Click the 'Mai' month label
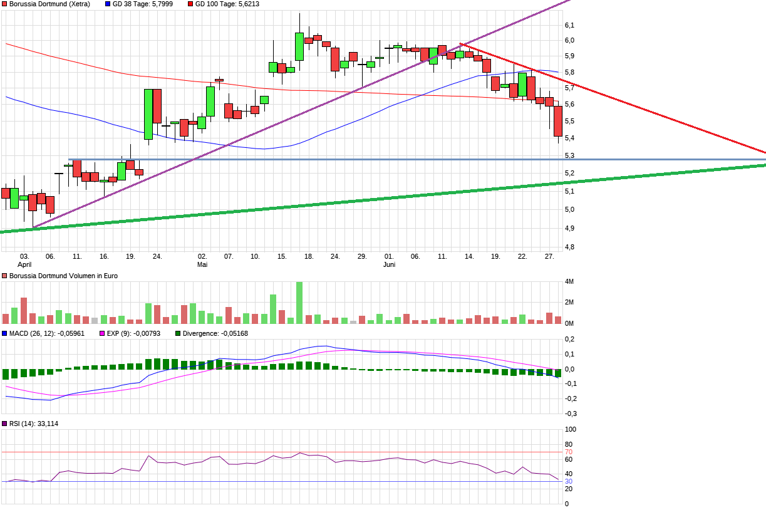 (202, 264)
